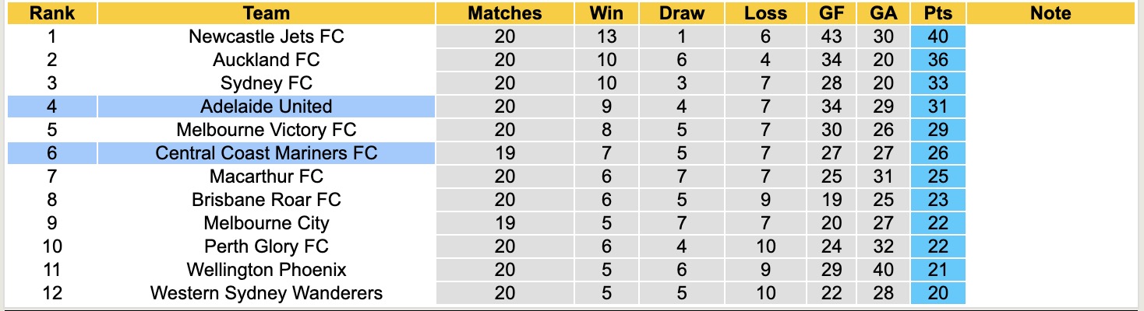Click the Rank column header
Screen dimensions: 1144x311
(x=52, y=13)
